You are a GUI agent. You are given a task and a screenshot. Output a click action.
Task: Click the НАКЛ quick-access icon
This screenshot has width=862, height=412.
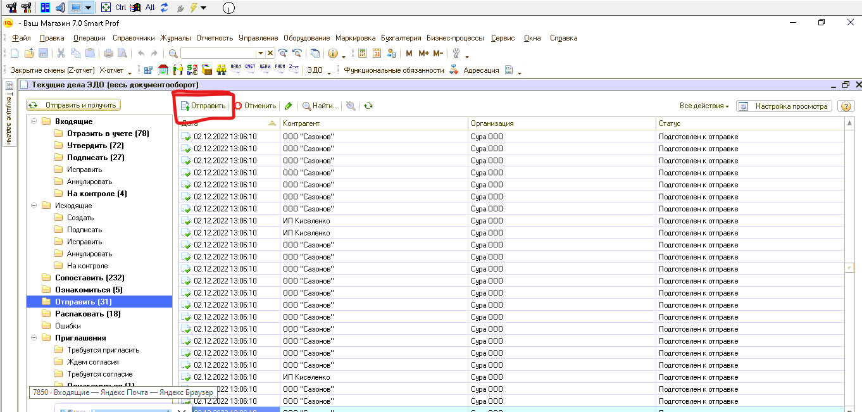pyautogui.click(x=235, y=70)
